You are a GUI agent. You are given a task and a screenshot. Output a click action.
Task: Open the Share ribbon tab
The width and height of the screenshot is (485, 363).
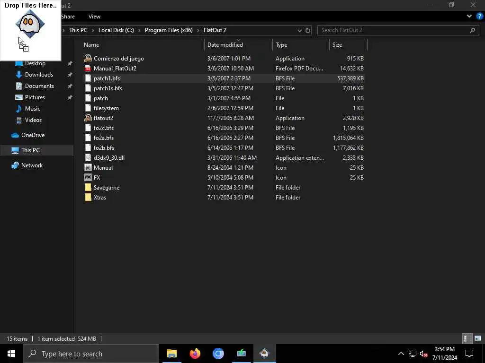point(68,17)
